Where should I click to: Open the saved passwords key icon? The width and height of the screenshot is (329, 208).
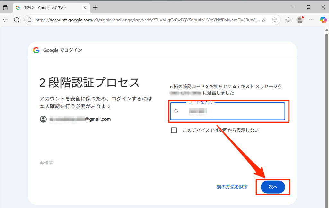[x=264, y=20]
